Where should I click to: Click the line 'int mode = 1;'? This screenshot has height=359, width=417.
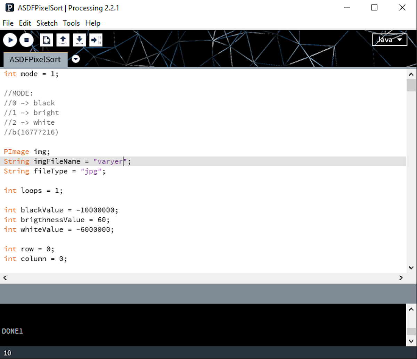pyautogui.click(x=31, y=74)
